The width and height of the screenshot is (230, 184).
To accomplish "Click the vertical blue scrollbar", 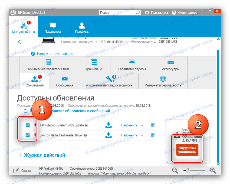I will coord(218,106).
